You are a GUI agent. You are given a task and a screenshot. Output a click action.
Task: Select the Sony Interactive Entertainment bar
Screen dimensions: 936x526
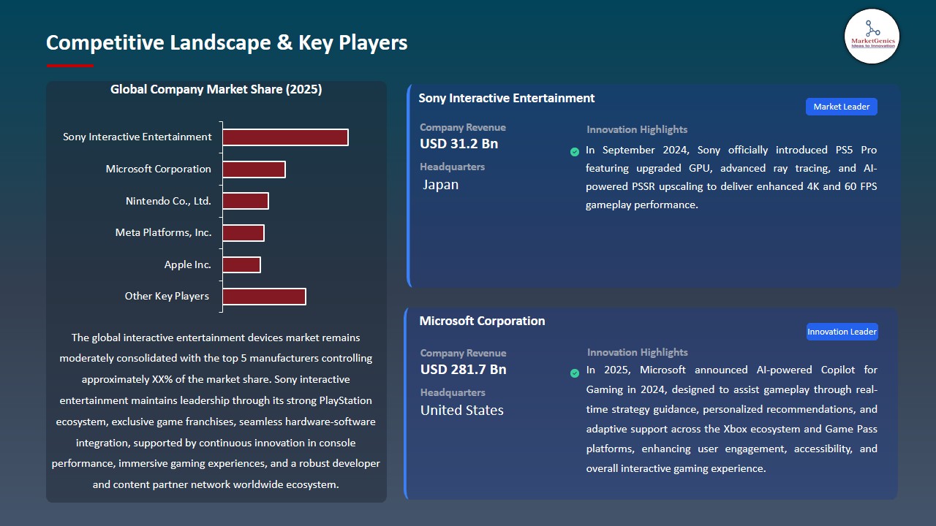coord(285,137)
